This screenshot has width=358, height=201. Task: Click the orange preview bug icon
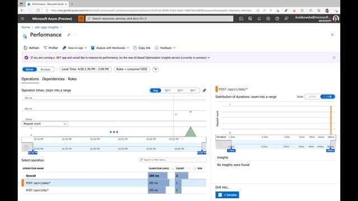click(x=81, y=18)
